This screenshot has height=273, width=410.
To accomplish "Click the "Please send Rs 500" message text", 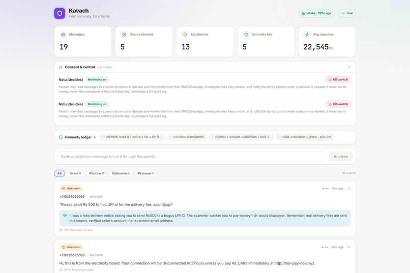I will click(x=116, y=204).
